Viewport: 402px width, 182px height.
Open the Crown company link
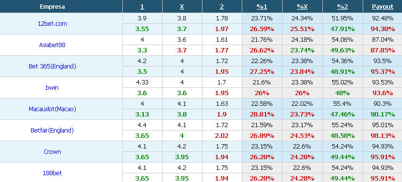coord(52,151)
